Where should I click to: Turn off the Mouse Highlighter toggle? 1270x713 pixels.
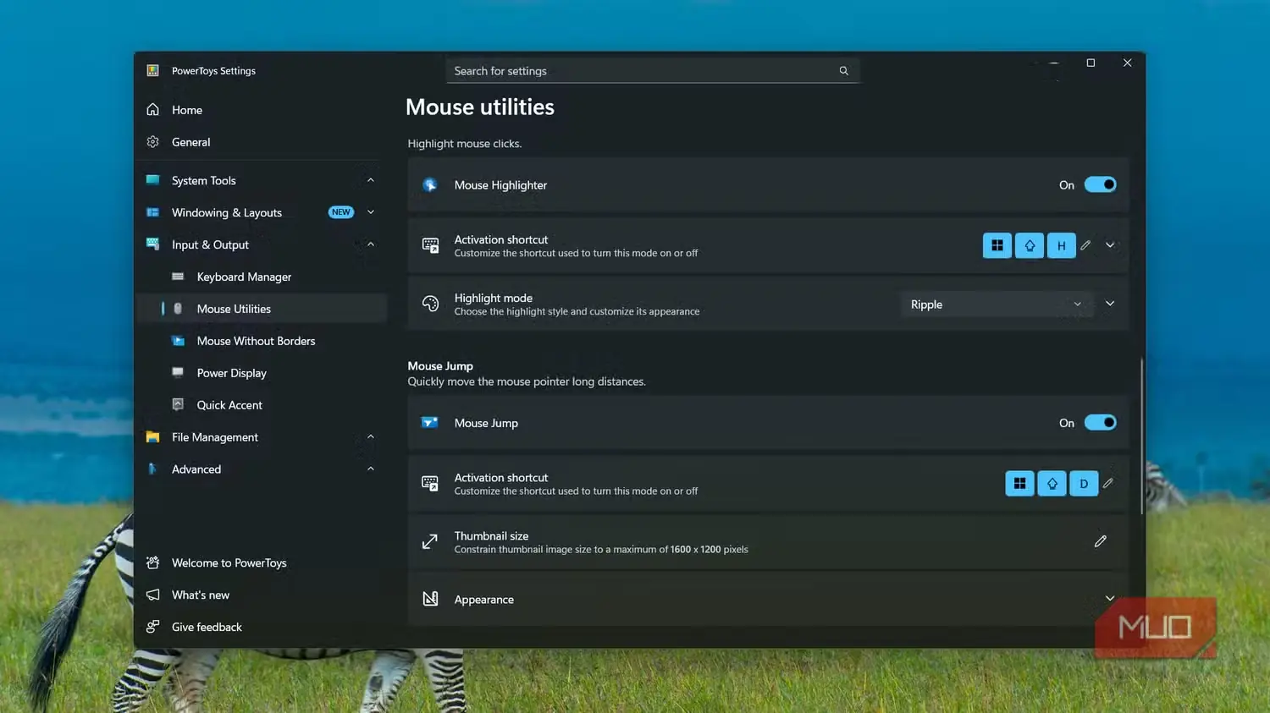(x=1100, y=184)
